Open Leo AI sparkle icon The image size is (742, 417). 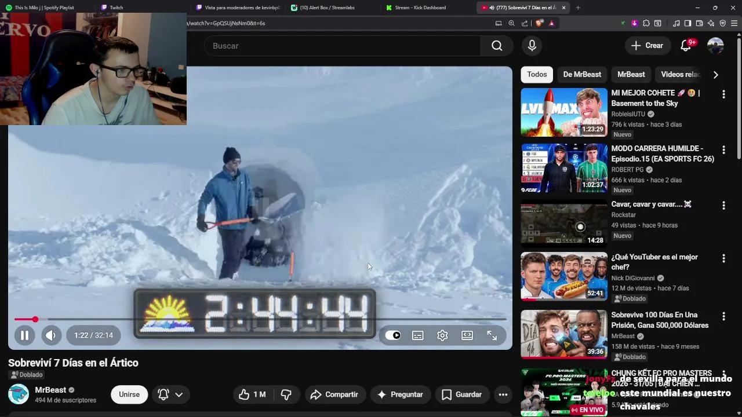coord(711,23)
